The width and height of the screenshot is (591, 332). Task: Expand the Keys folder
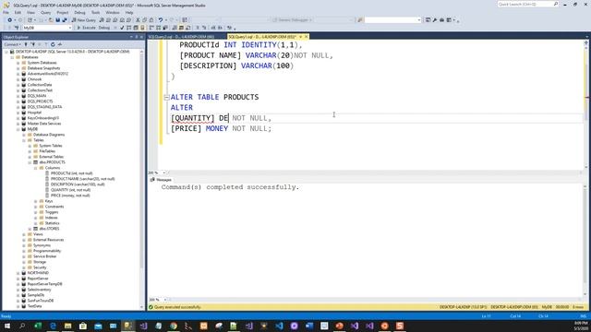36,201
